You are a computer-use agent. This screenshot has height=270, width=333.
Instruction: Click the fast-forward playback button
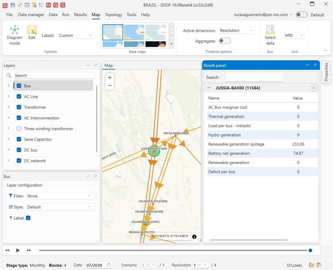[29, 250]
